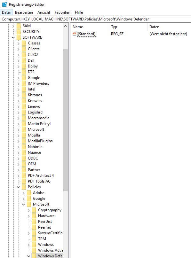Select the Martin Prikryl folder icon
This screenshot has height=258, width=191.
click(24, 124)
